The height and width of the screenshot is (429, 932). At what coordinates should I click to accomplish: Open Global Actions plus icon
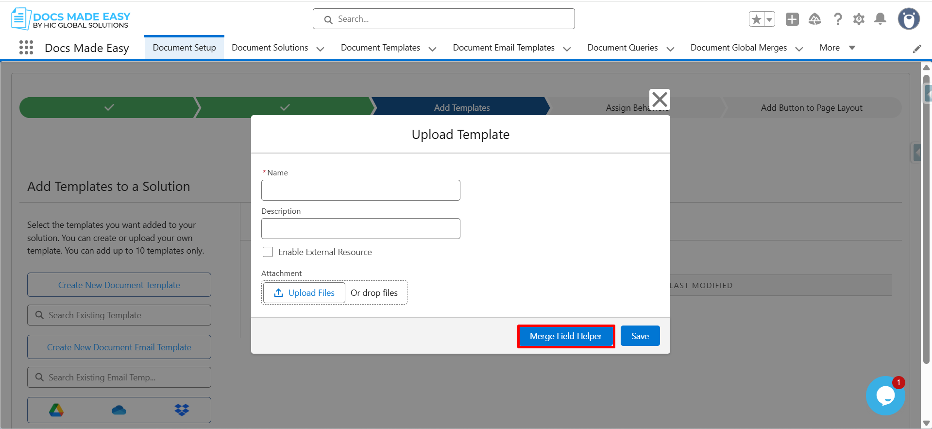click(x=792, y=19)
